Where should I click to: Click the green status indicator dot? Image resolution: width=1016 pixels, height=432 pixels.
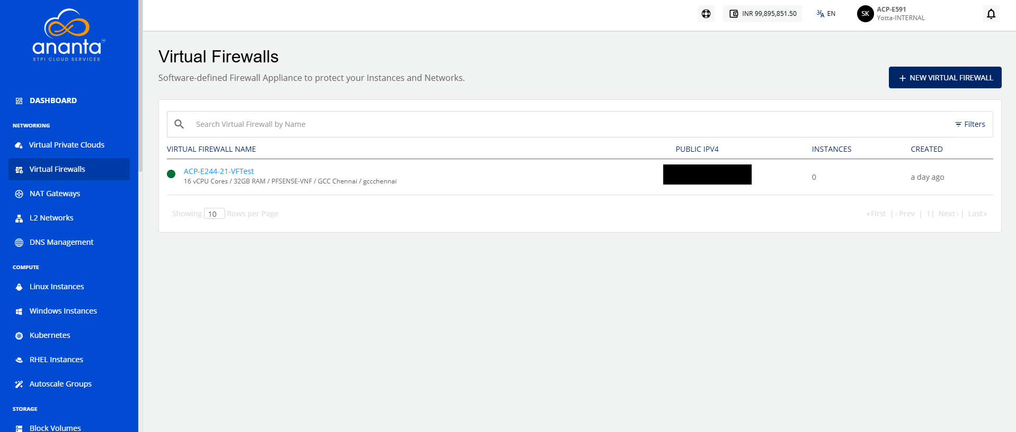pyautogui.click(x=171, y=174)
